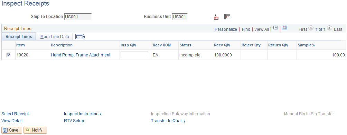
Task: Click the Sample% column header
Action: tap(306, 45)
